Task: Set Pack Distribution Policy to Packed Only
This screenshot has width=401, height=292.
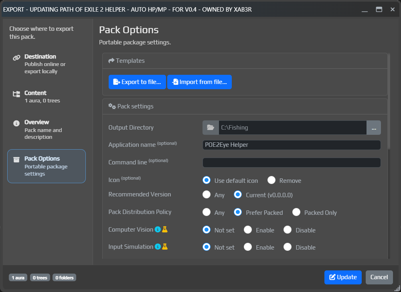Action: coord(296,212)
